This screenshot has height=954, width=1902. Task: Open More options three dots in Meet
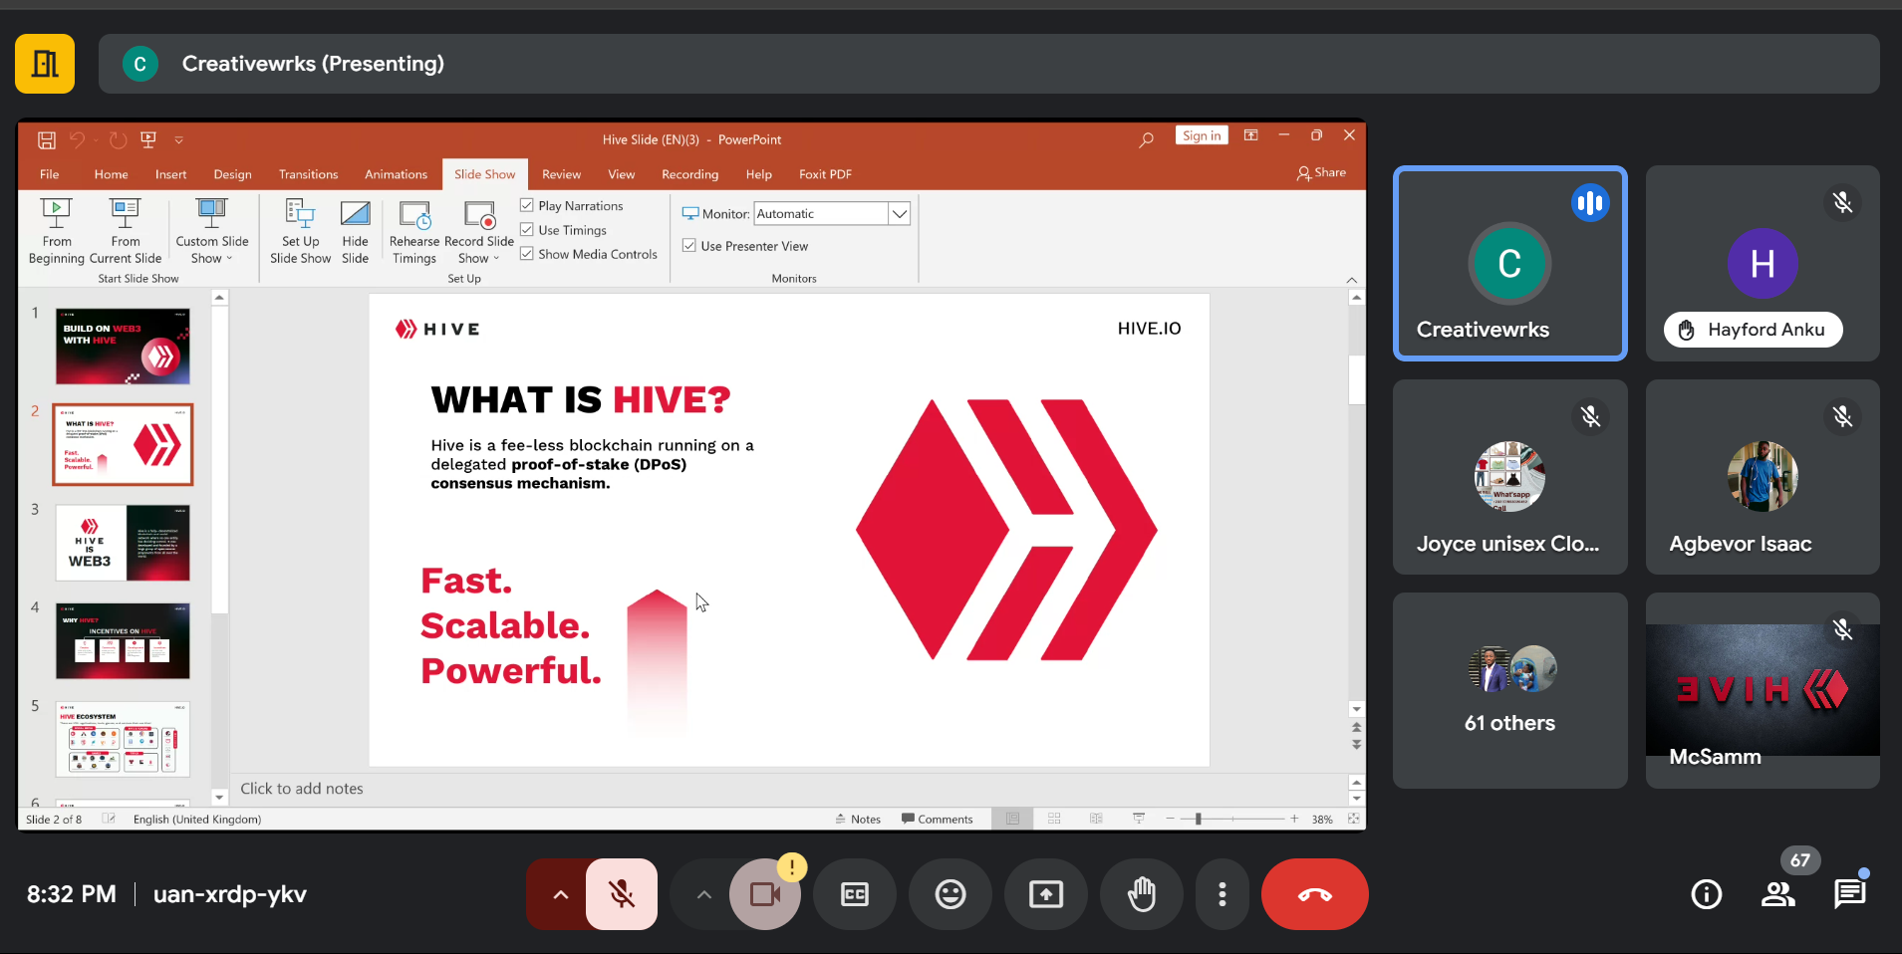pyautogui.click(x=1223, y=894)
